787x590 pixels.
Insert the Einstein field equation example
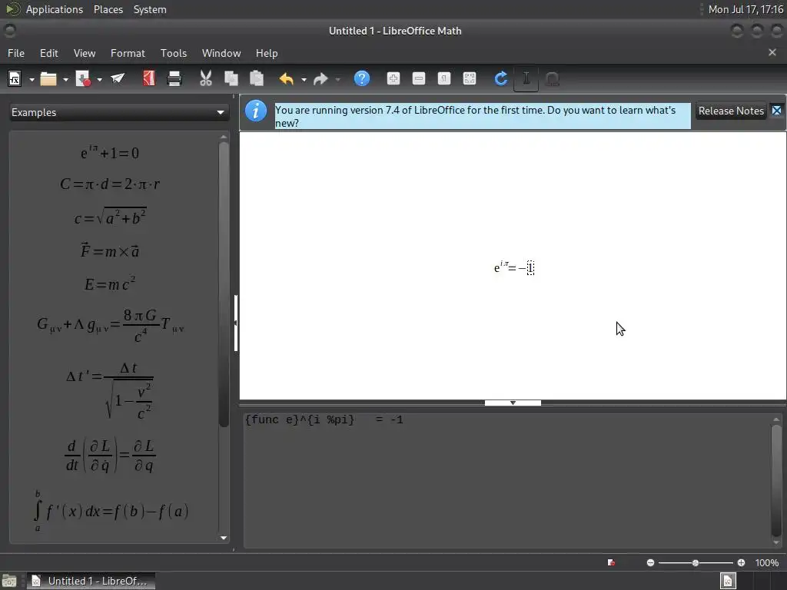111,325
